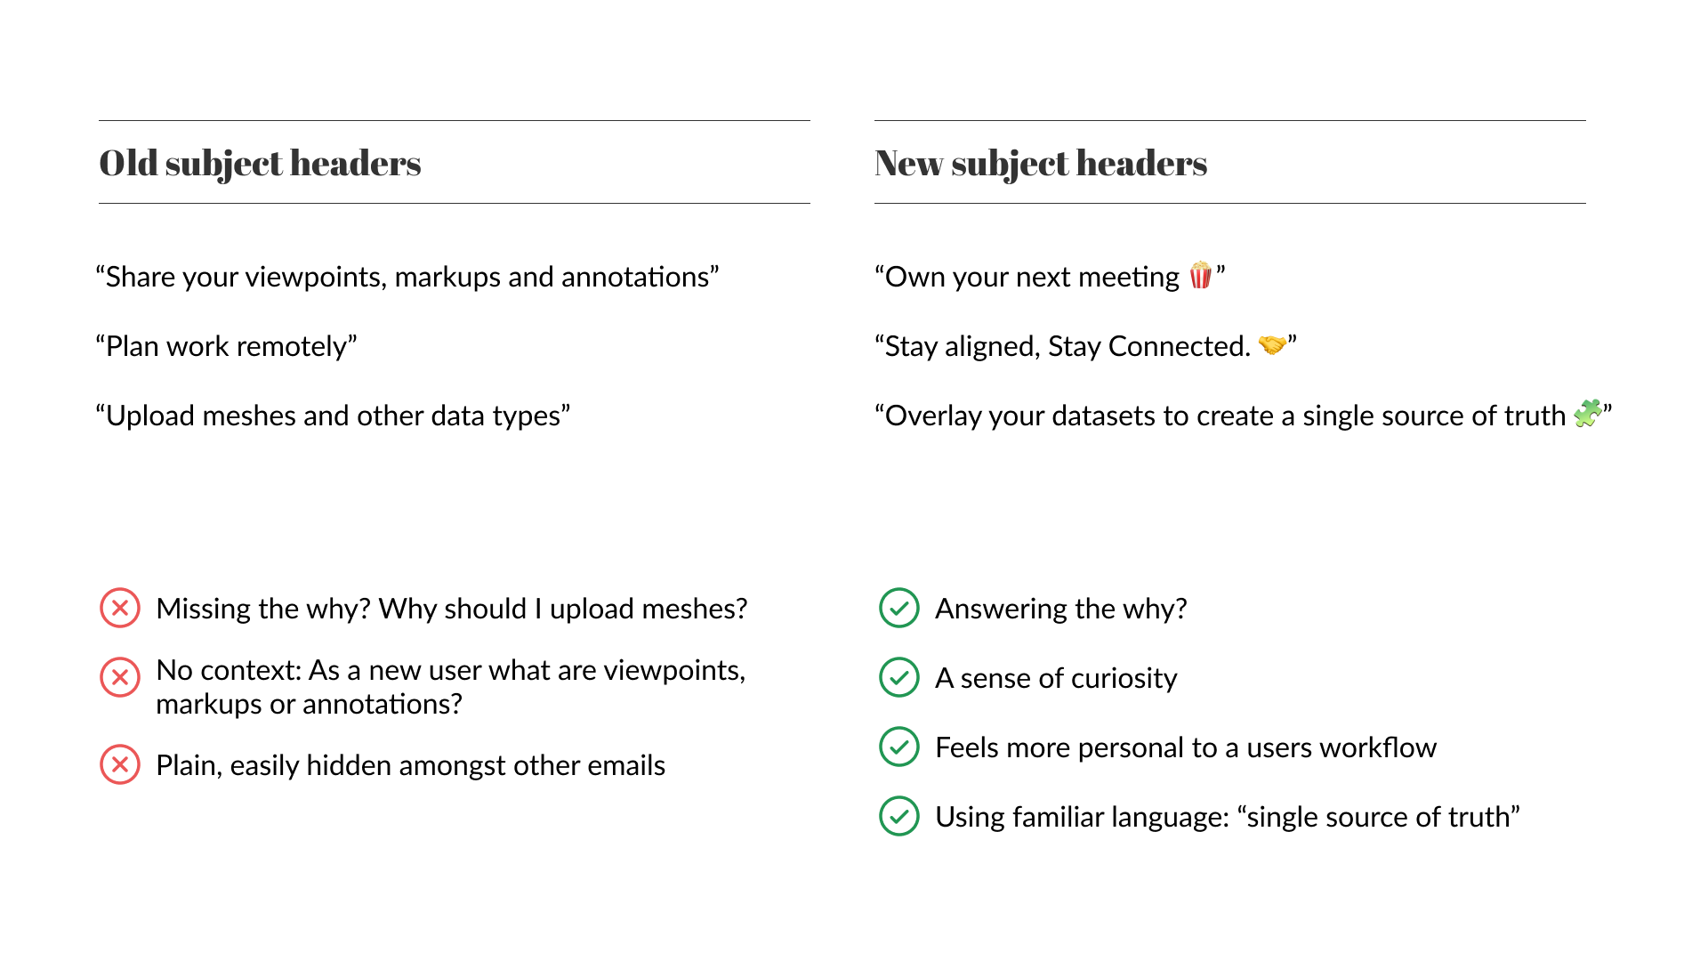The height and width of the screenshot is (961, 1708).
Task: Select the 'Old subject headers' heading
Action: [x=260, y=164]
